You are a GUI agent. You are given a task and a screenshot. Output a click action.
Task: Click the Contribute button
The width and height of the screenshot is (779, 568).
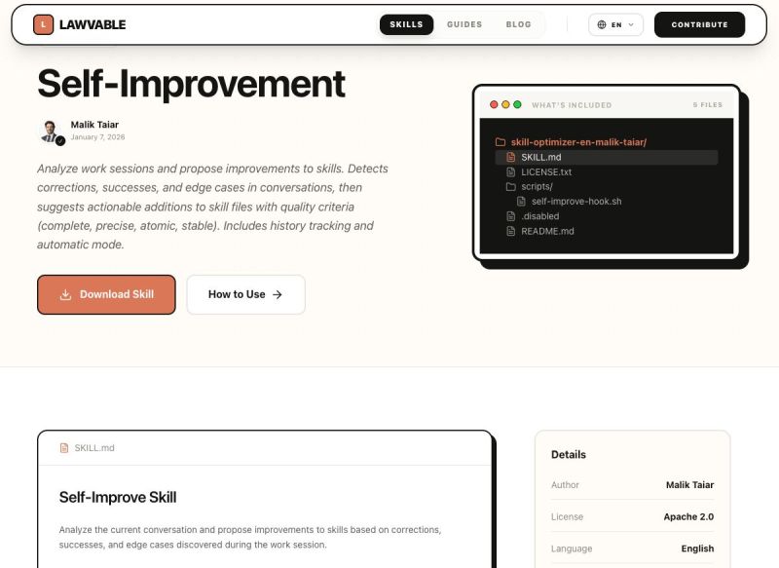pyautogui.click(x=699, y=24)
